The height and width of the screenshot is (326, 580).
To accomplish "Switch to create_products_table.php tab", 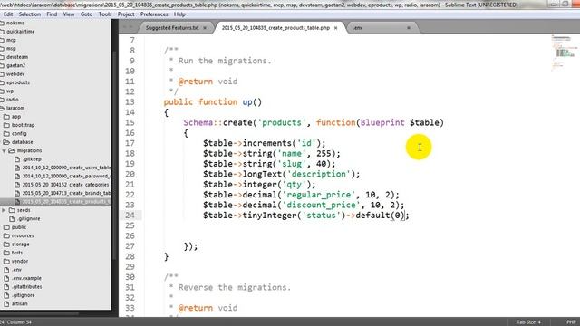I will point(275,28).
